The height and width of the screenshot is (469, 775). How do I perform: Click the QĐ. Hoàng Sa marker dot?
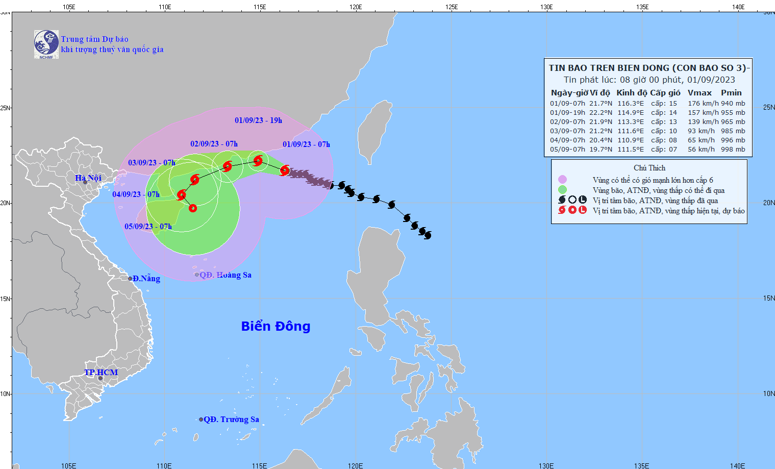(x=197, y=275)
